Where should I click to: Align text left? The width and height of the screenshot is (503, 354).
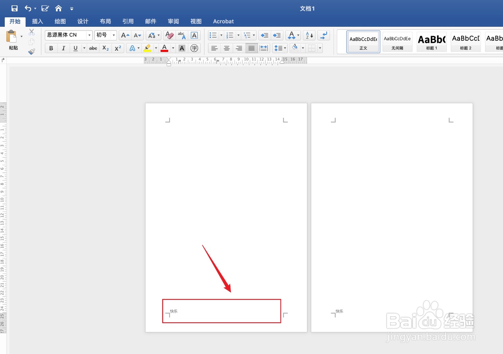(x=214, y=48)
